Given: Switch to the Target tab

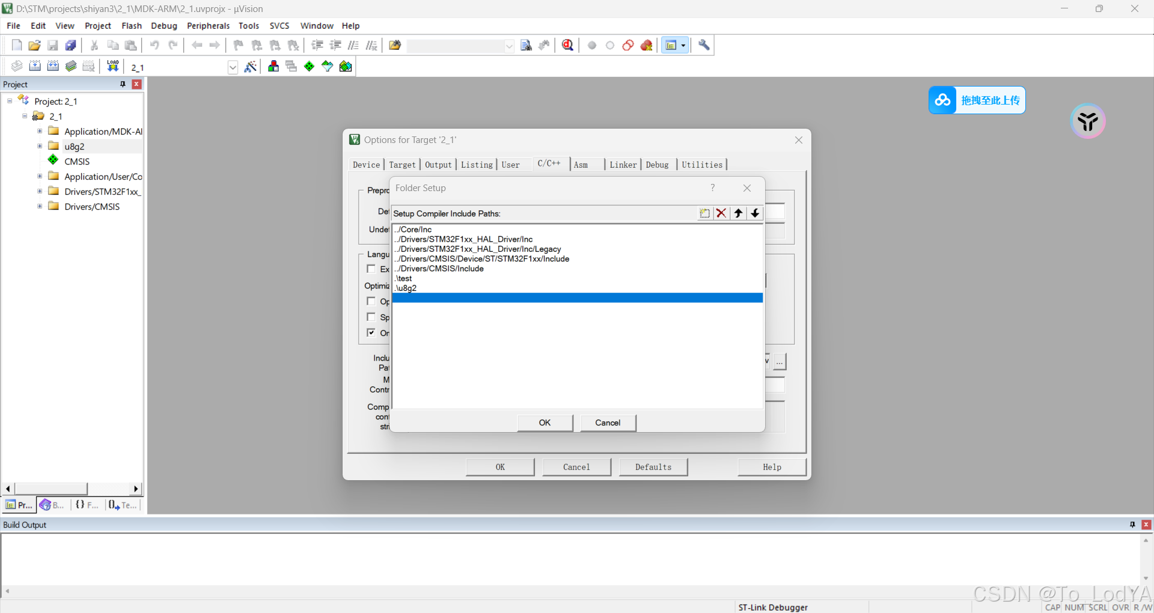Looking at the screenshot, I should [x=402, y=165].
